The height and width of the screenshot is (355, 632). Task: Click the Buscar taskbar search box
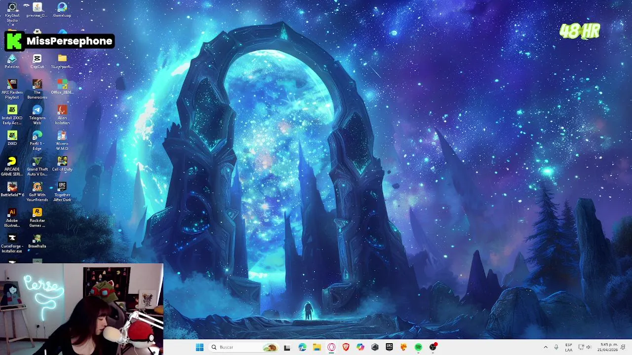pyautogui.click(x=244, y=347)
